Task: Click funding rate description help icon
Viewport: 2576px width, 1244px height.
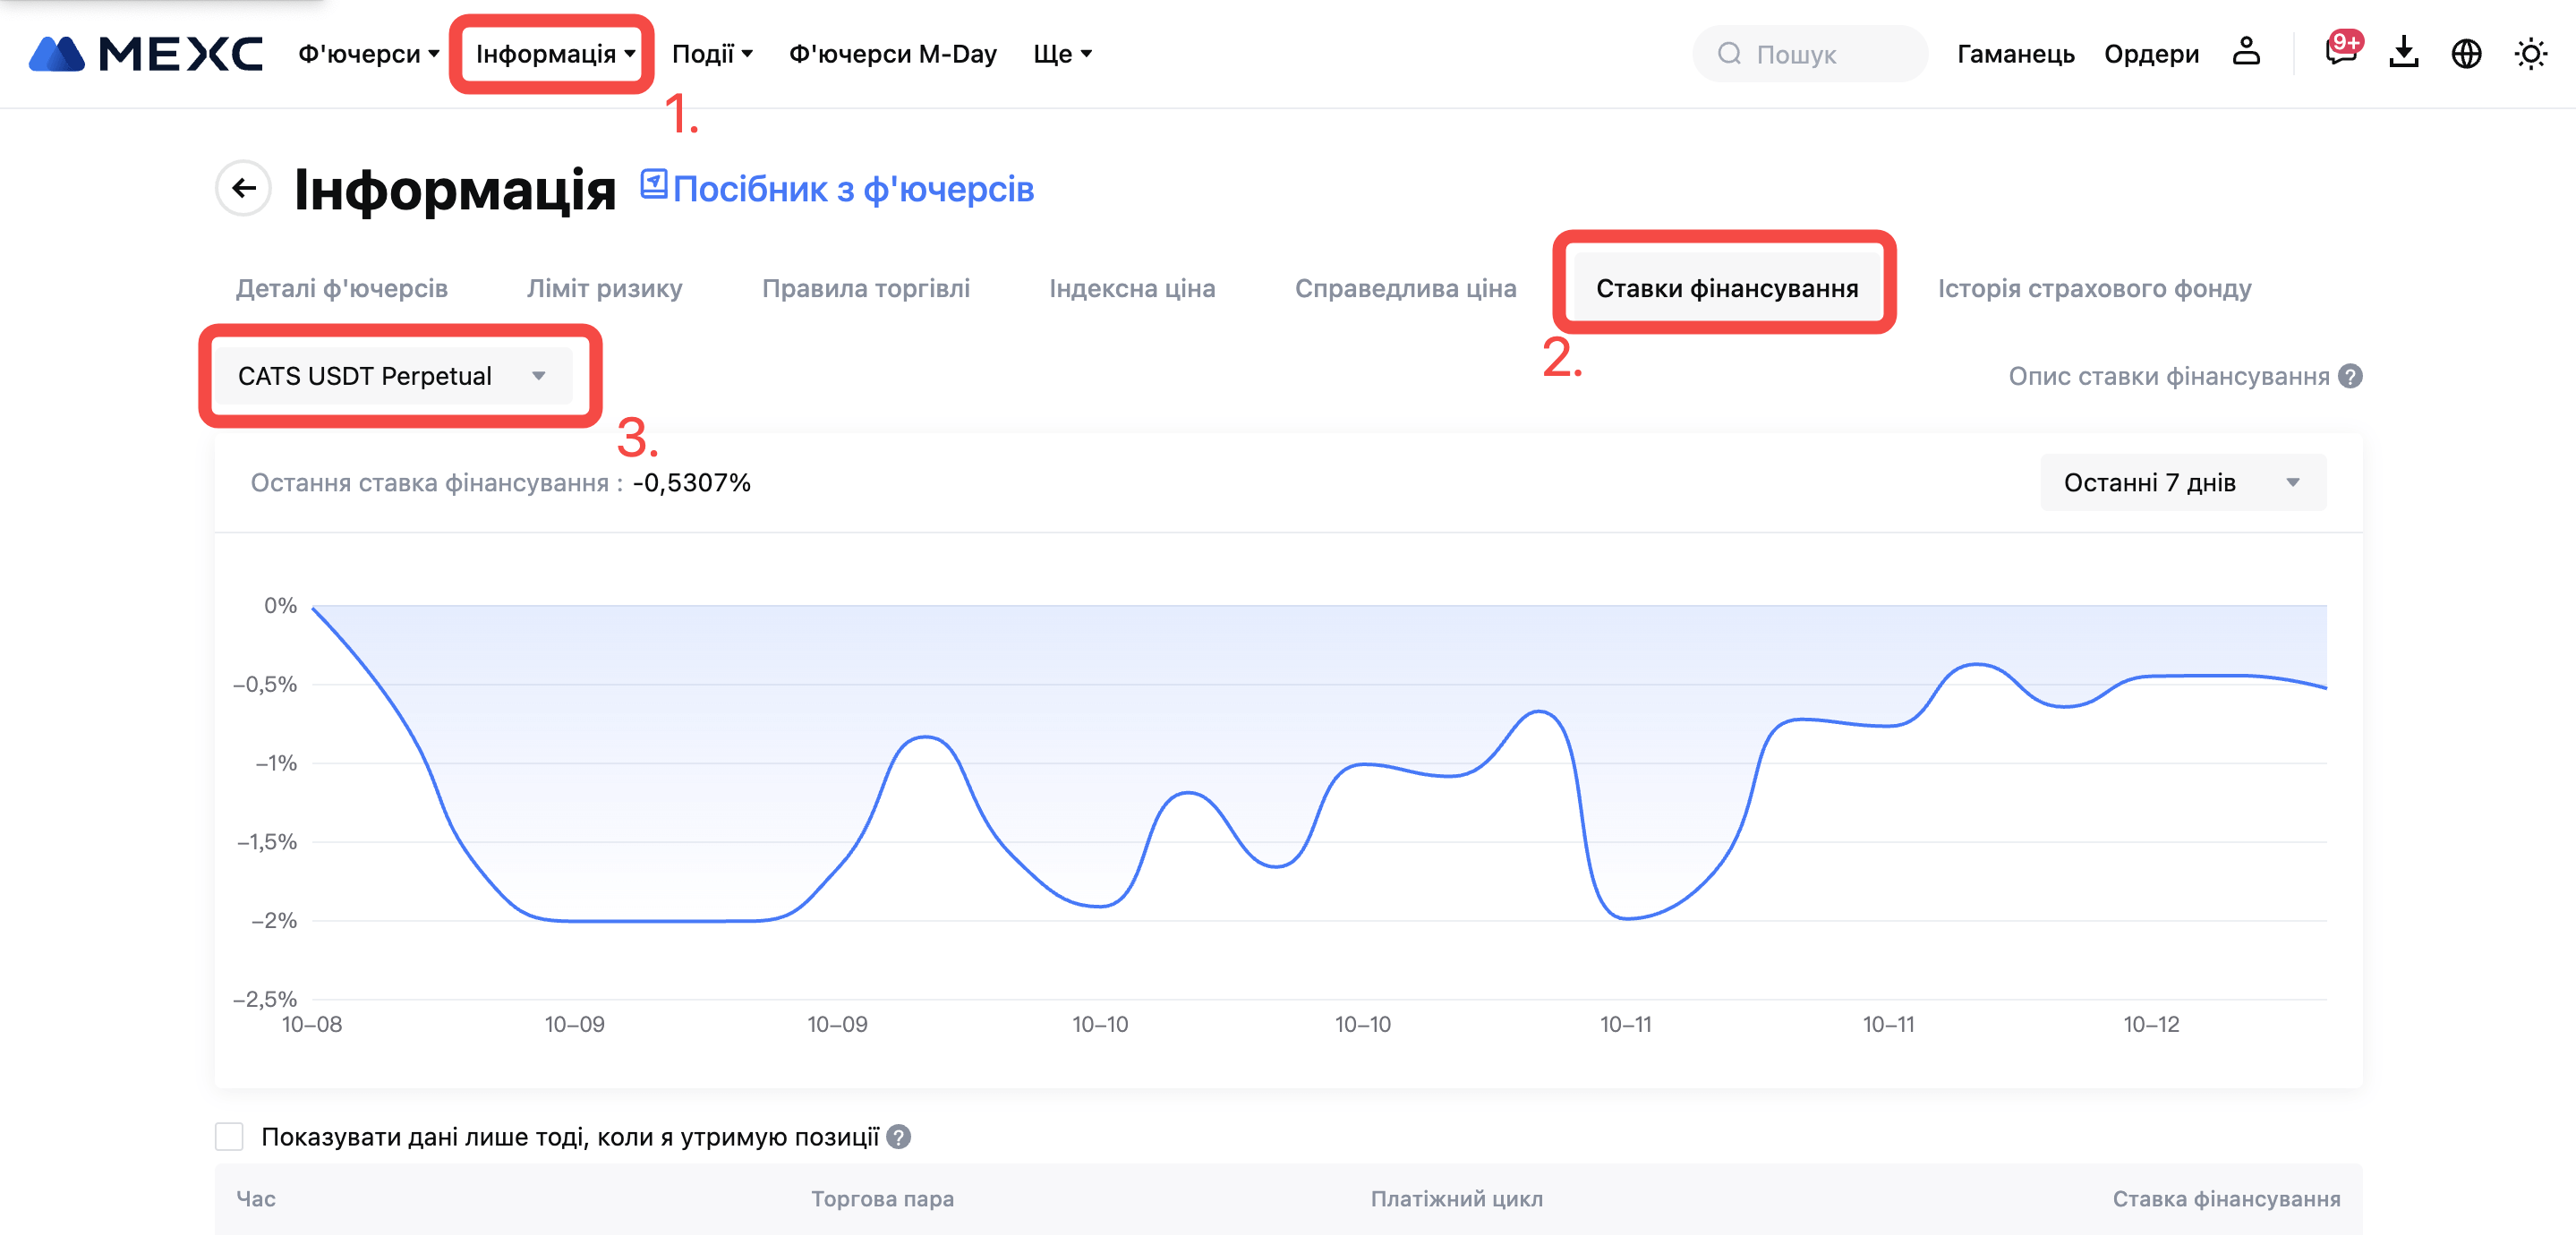Action: (x=2351, y=377)
